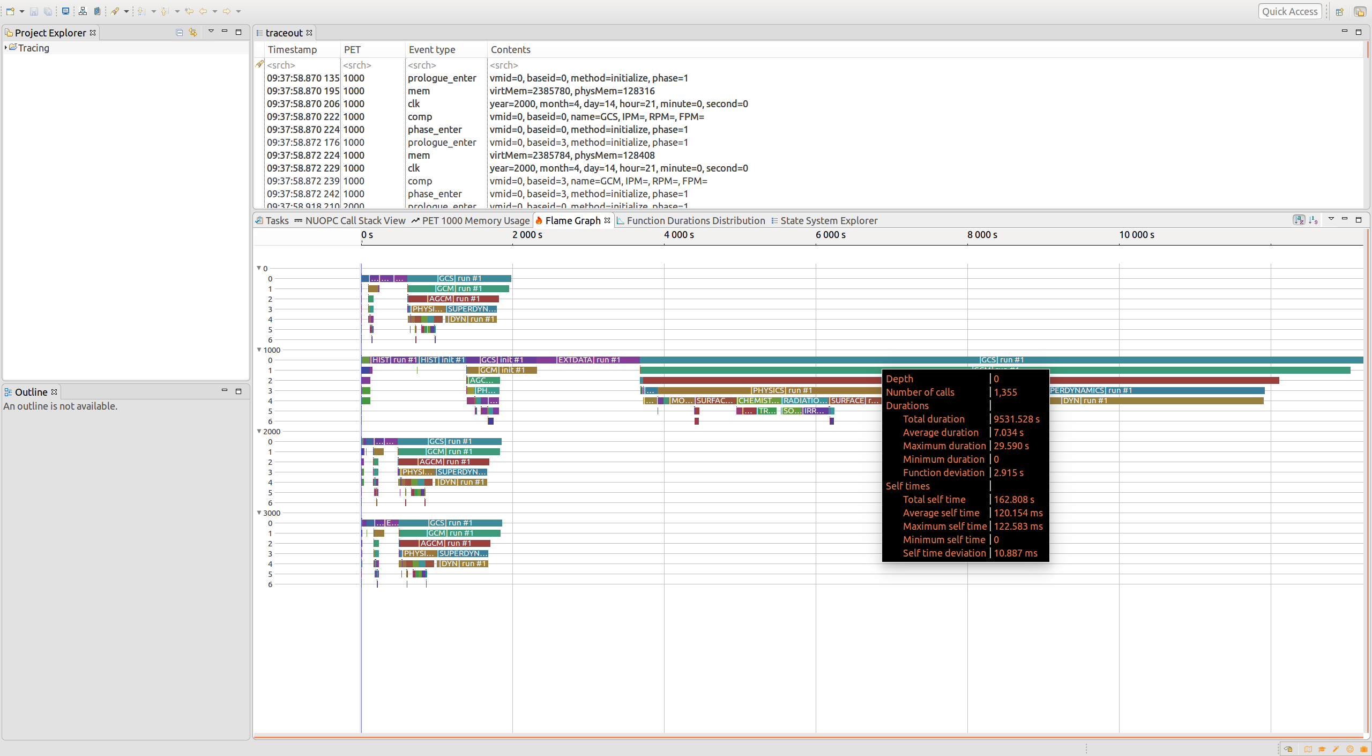The width and height of the screenshot is (1372, 756).
Task: Open back navigation history dropdown
Action: pyautogui.click(x=215, y=11)
